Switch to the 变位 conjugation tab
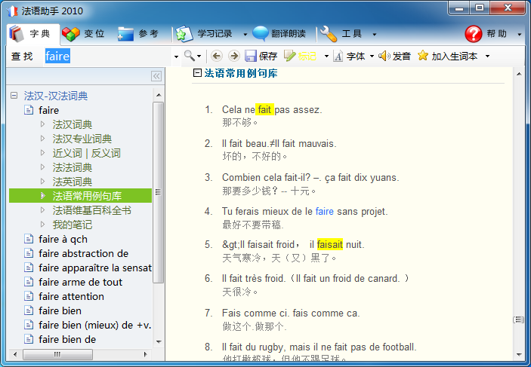The width and height of the screenshot is (531, 367). click(x=83, y=34)
